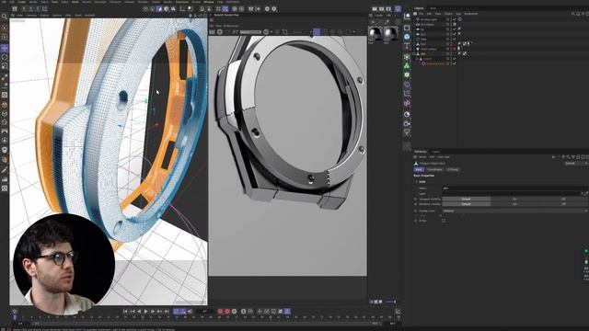
Task: Set Viewport Visibility to Off
Action: tap(563, 199)
